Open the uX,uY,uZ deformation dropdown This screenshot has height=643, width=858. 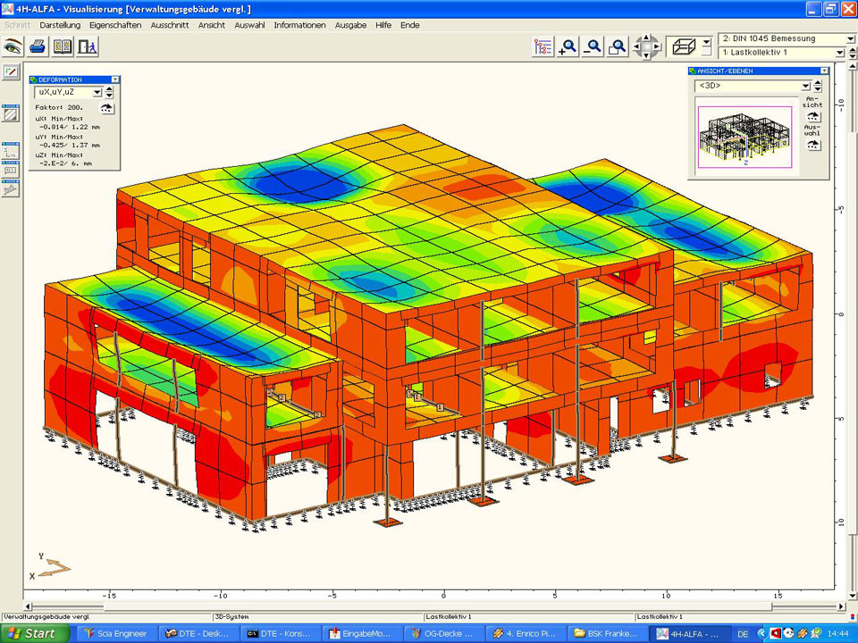(97, 91)
